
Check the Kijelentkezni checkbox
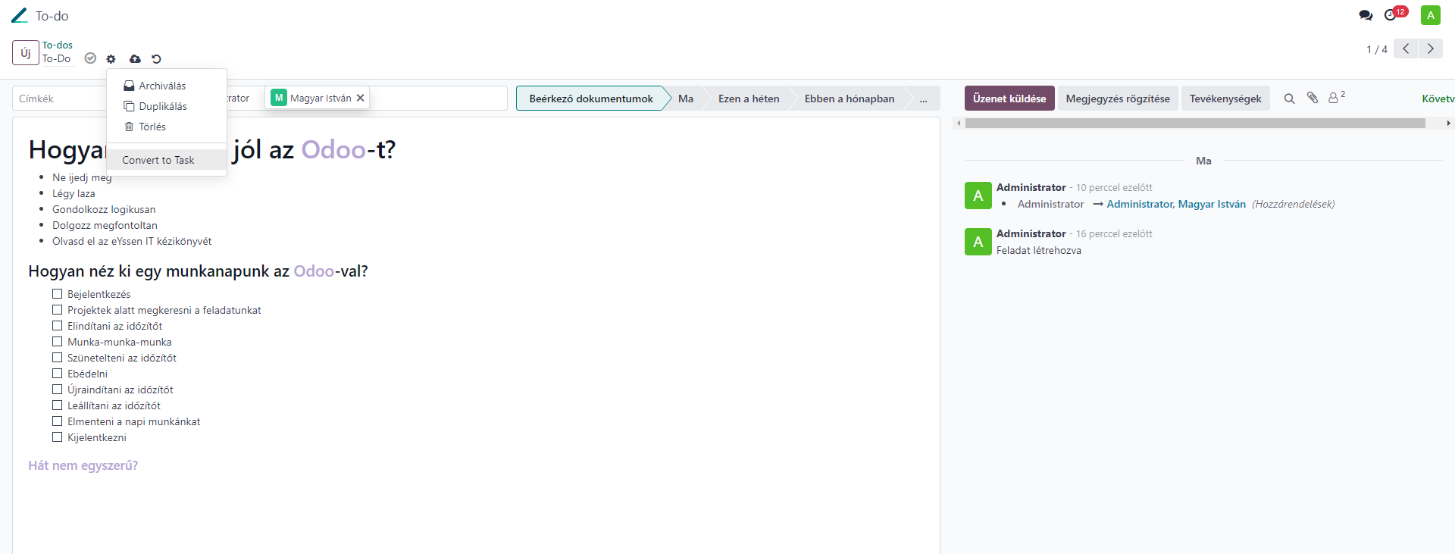click(57, 437)
